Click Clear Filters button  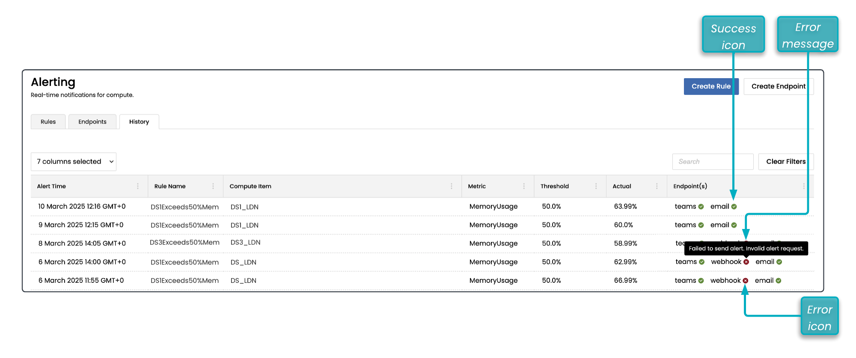[x=785, y=161]
